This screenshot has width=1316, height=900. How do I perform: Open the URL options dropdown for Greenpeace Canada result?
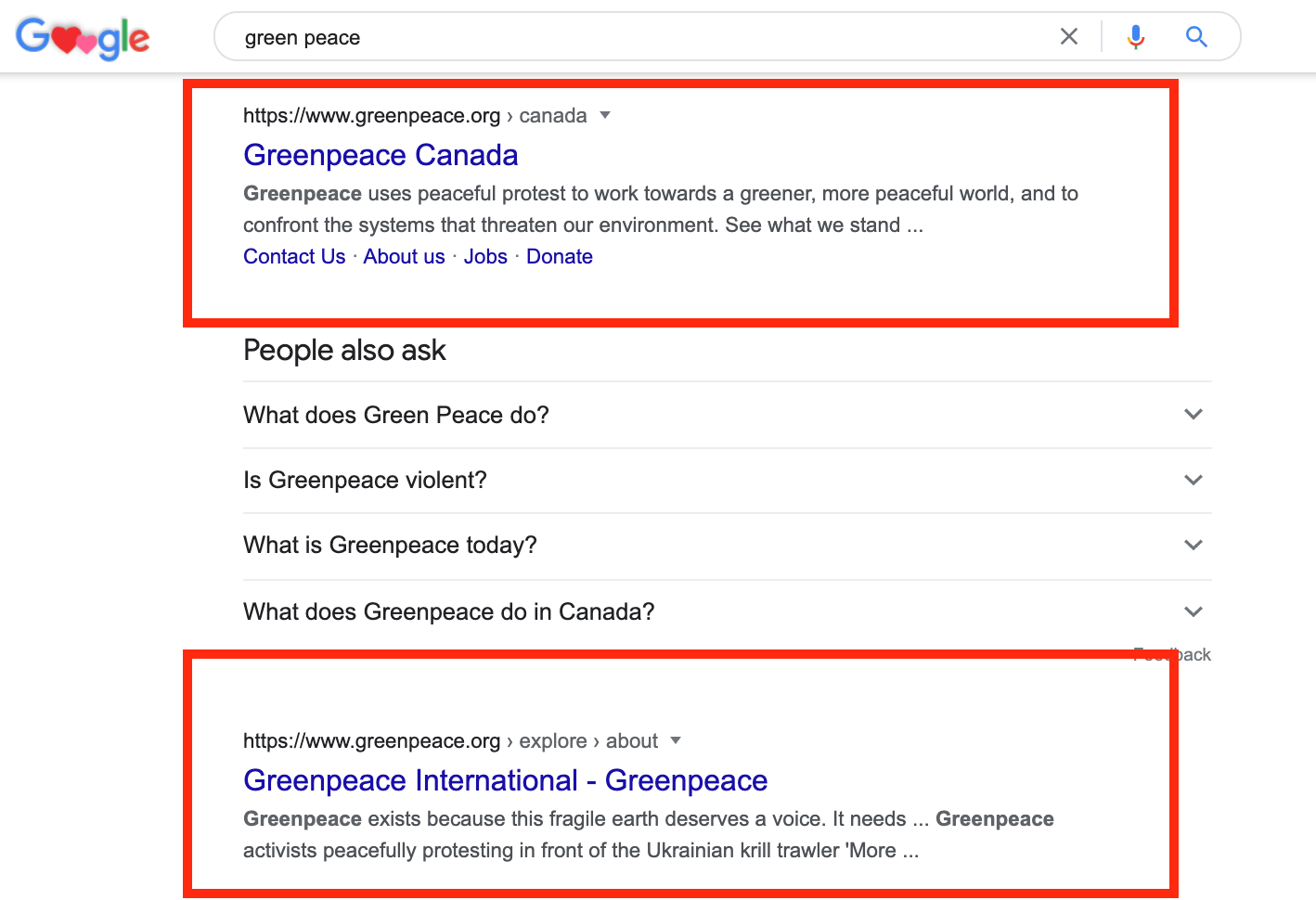604,115
